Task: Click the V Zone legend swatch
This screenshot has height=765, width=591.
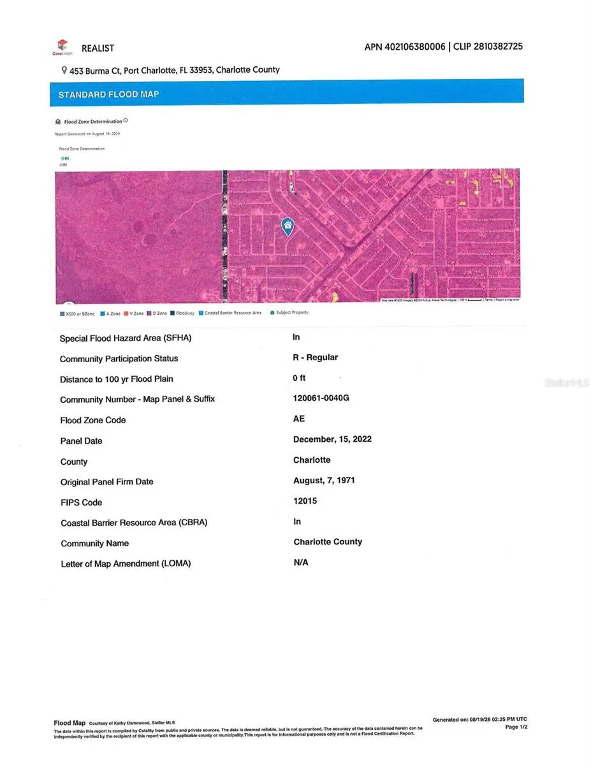Action: 126,314
